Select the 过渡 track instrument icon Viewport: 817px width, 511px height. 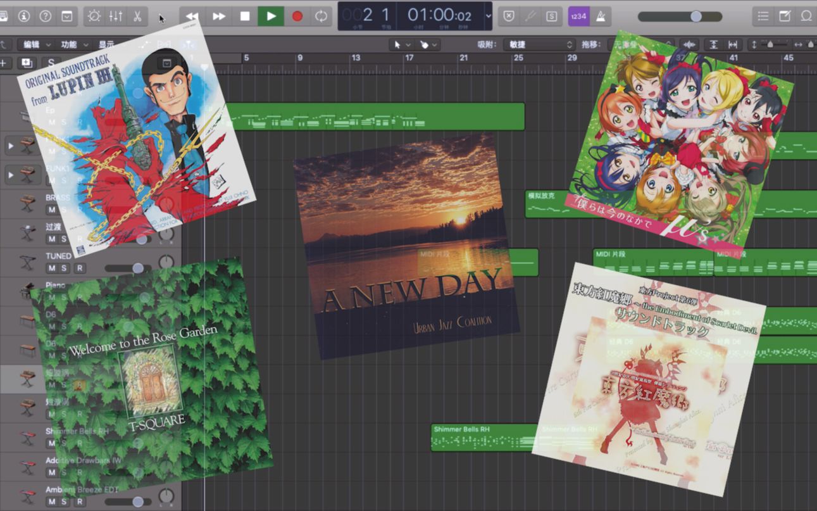pyautogui.click(x=27, y=232)
